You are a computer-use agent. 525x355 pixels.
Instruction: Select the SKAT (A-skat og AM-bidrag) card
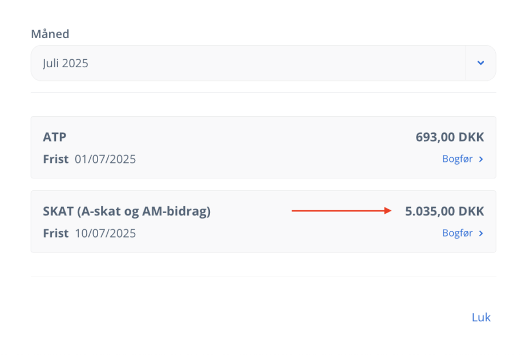tap(263, 222)
